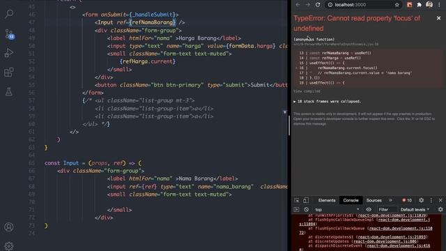This screenshot has width=446, height=251.
Task: Open the Extensions view in activity bar
Action: click(x=9, y=72)
